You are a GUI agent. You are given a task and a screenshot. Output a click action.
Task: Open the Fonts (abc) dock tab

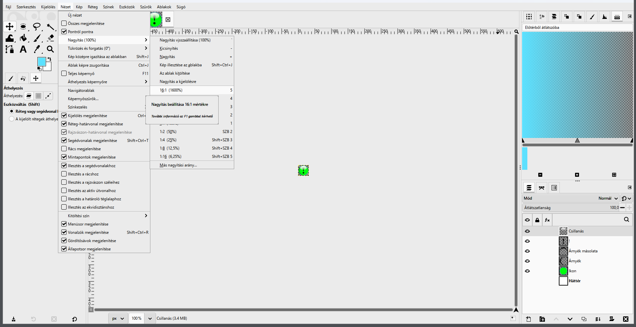pyautogui.click(x=542, y=17)
